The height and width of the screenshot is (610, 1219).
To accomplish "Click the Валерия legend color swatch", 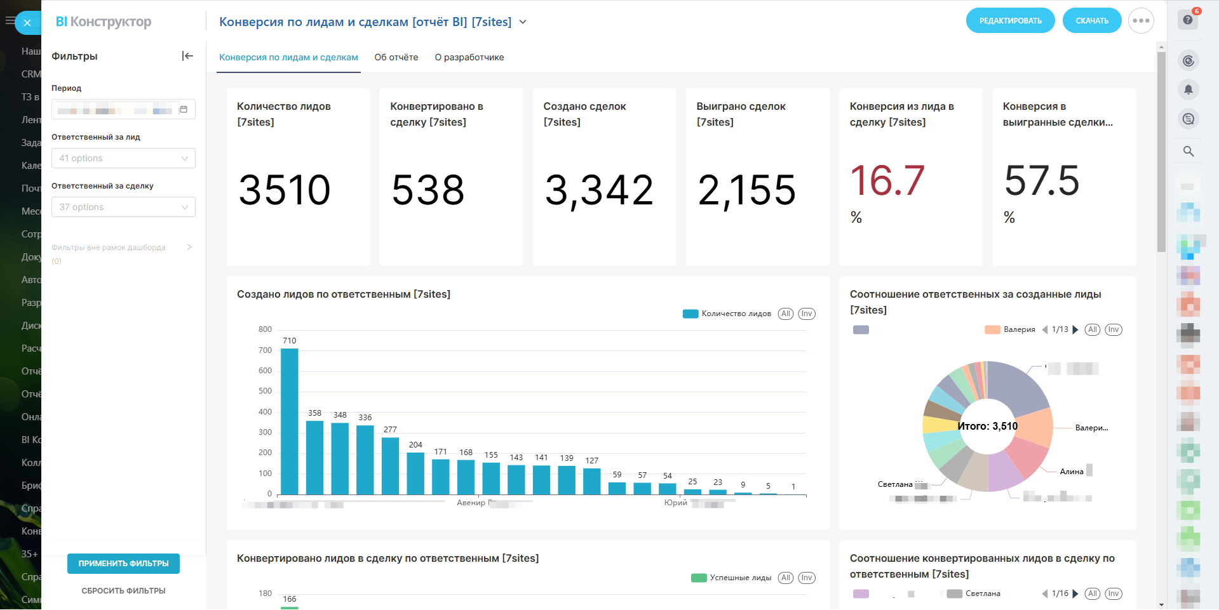I will coord(992,329).
